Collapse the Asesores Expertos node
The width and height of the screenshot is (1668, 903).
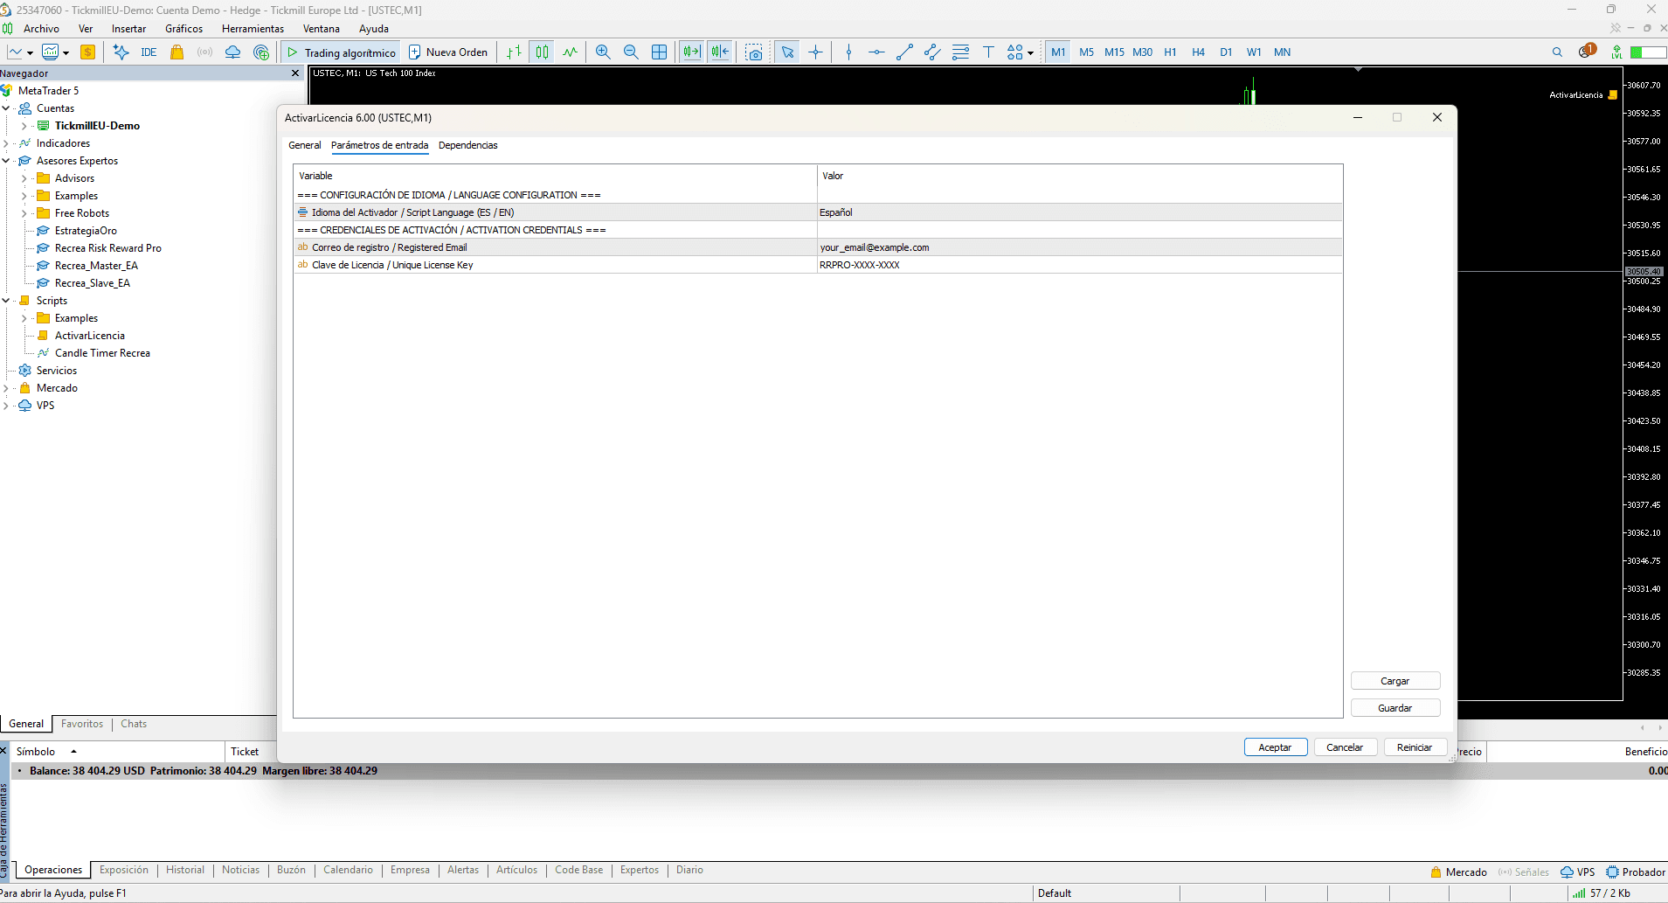[x=6, y=161]
